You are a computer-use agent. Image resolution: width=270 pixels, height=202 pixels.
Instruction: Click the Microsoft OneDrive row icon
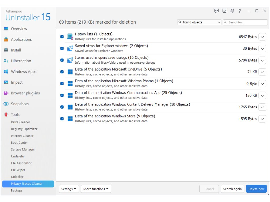click(x=70, y=72)
